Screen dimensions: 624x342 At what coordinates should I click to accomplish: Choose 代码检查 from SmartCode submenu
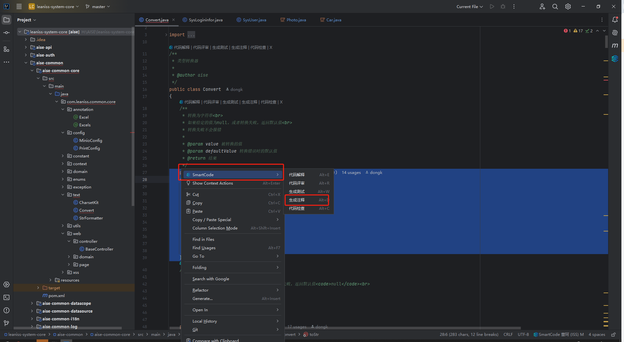click(x=309, y=208)
